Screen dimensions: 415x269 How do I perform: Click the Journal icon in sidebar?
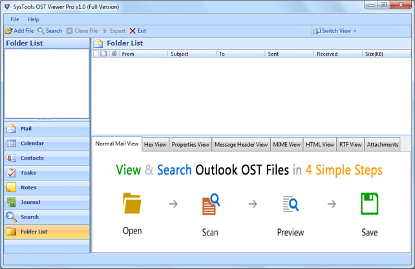[11, 202]
